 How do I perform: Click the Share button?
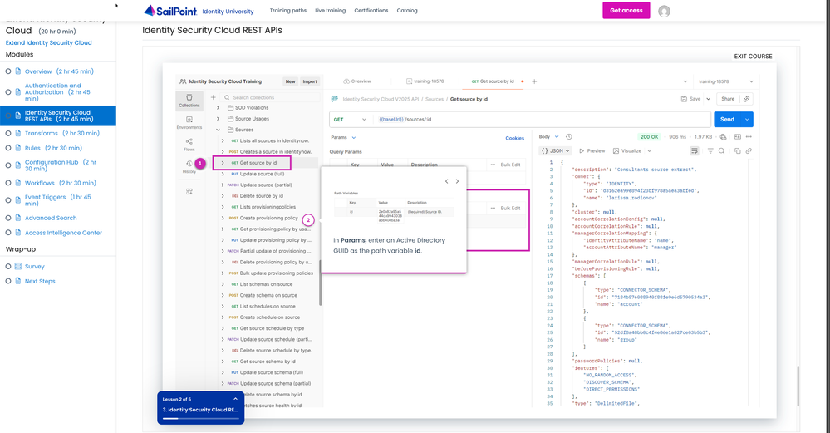[728, 99]
